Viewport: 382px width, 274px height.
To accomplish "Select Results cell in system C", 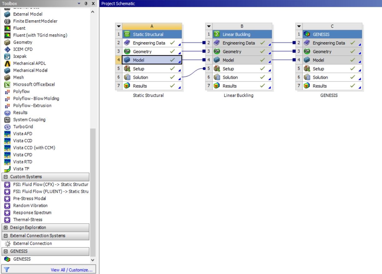I will 332,86.
